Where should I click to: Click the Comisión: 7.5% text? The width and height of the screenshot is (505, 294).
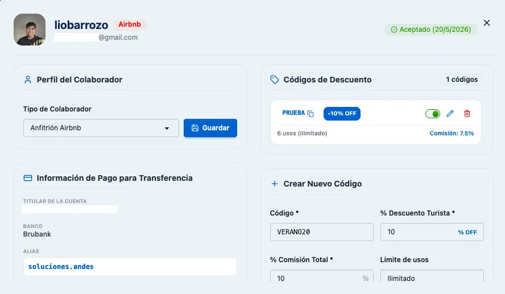pyautogui.click(x=452, y=133)
